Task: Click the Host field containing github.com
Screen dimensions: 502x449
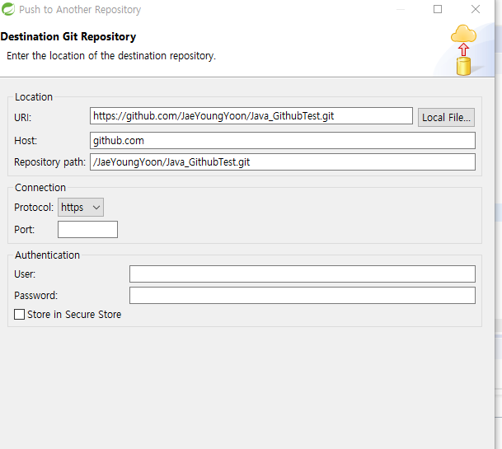Action: [283, 141]
